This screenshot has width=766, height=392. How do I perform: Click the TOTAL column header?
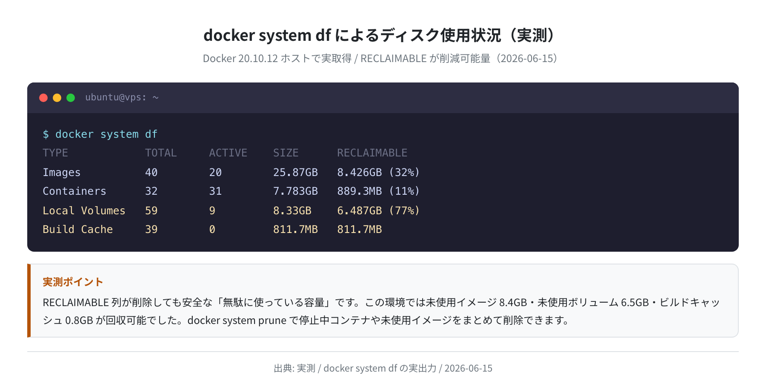tap(161, 153)
